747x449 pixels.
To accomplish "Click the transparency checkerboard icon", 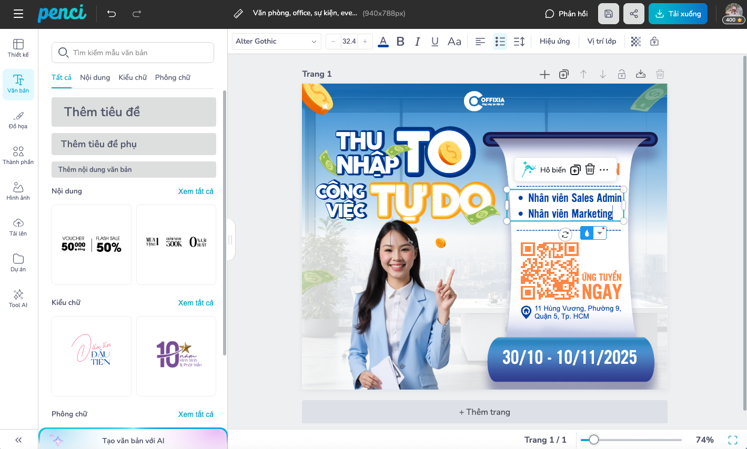I will (x=636, y=42).
